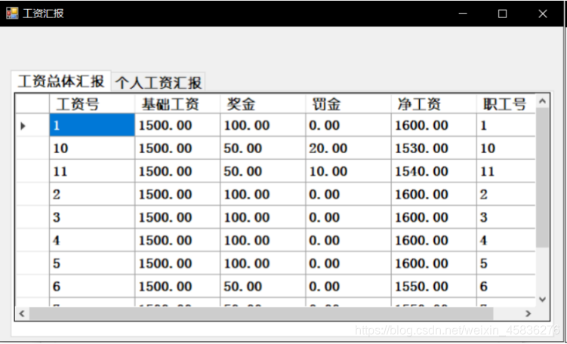Click 奖金 cell 100.00 in row 1
Viewport: 567px width, 344px height.
click(263, 125)
